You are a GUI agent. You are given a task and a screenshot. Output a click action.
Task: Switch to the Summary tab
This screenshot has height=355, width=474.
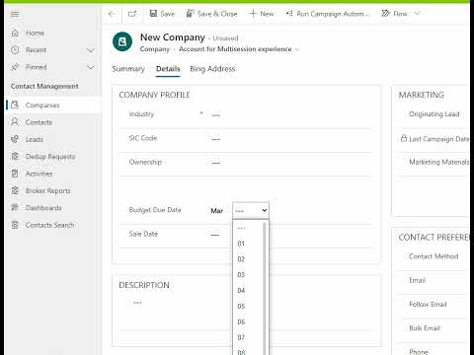[128, 69]
